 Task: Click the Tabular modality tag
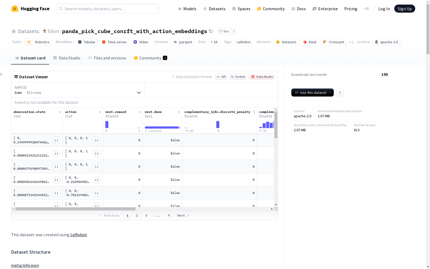[87, 42]
